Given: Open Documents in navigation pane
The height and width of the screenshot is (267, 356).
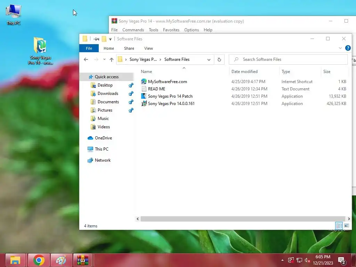Looking at the screenshot, I should pos(108,102).
